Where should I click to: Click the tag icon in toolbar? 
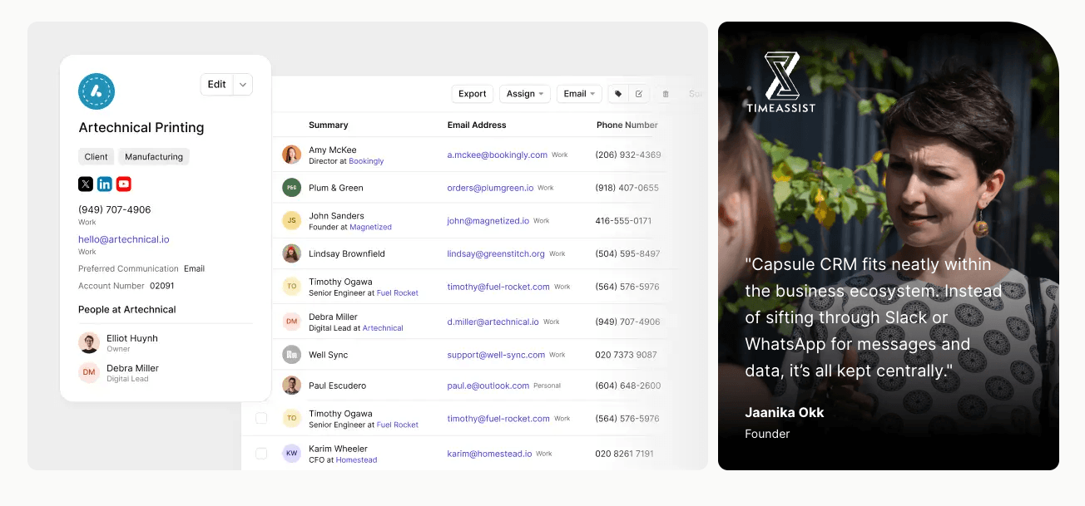[618, 94]
